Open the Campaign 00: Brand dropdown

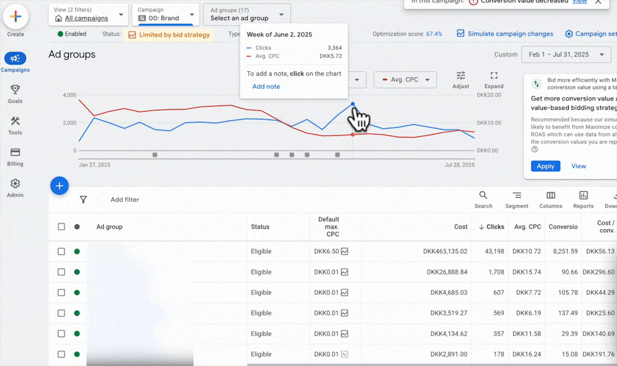tap(166, 14)
